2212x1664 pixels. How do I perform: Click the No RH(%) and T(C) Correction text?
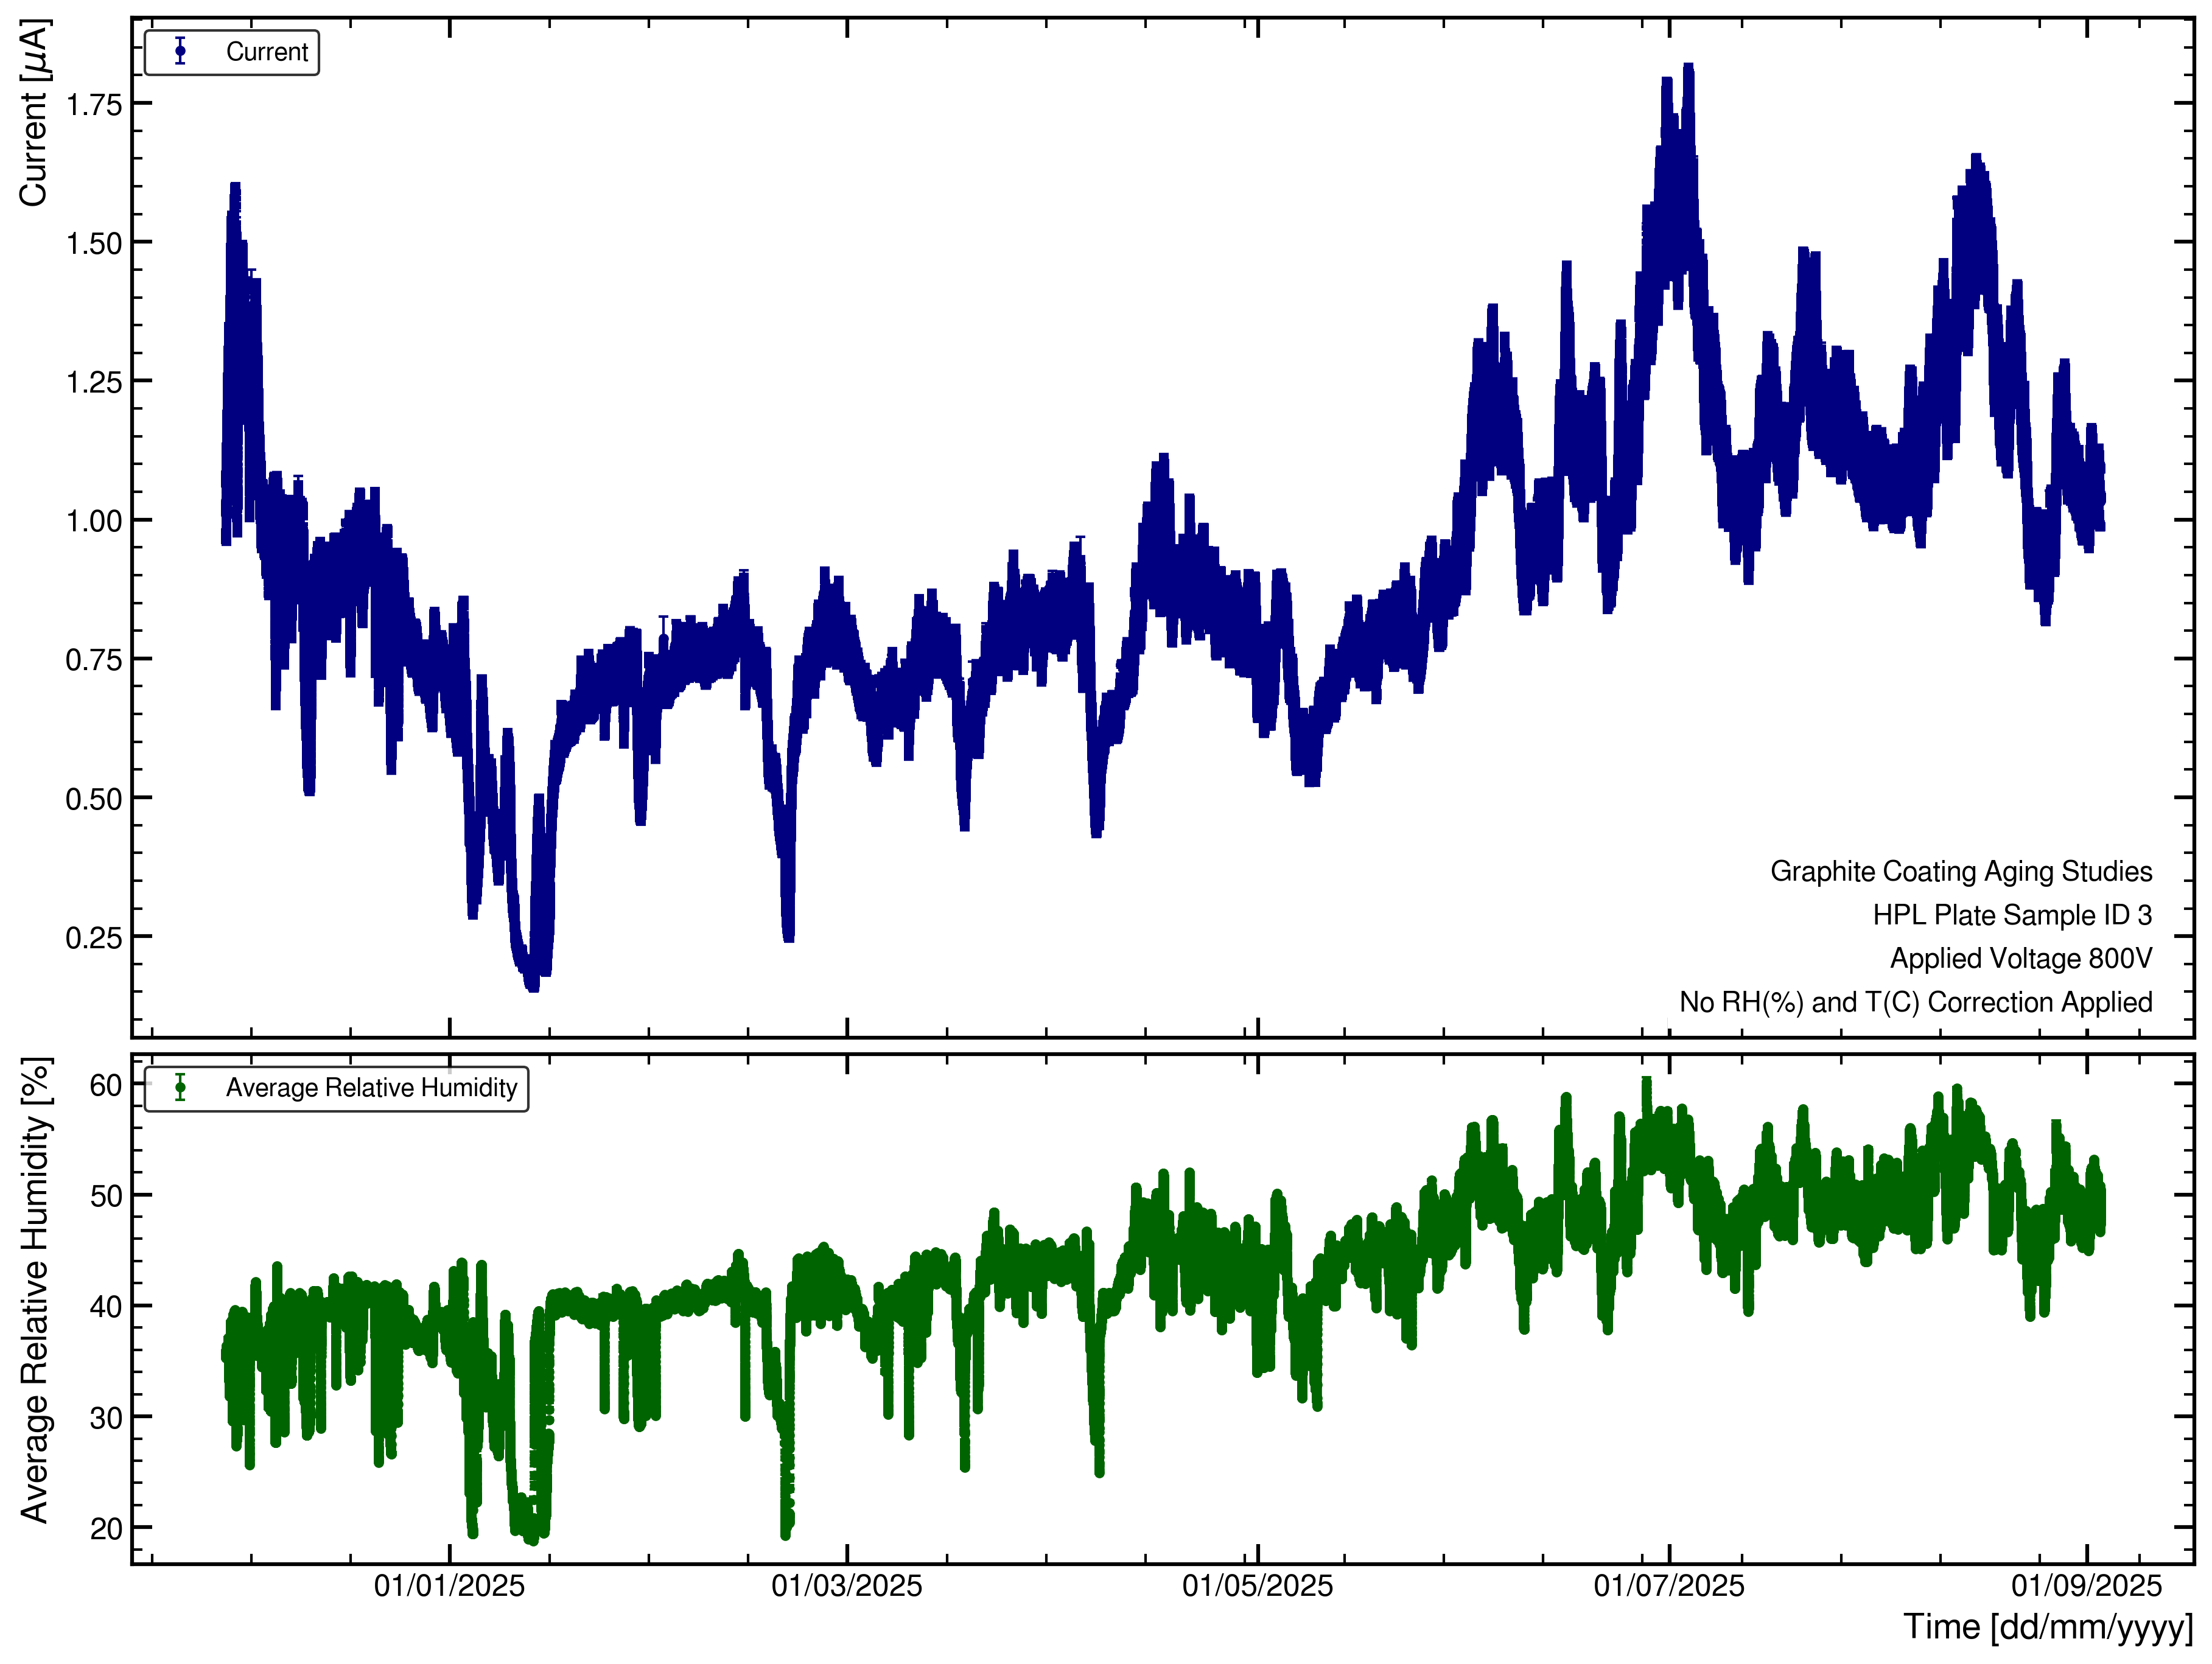tap(1915, 1002)
